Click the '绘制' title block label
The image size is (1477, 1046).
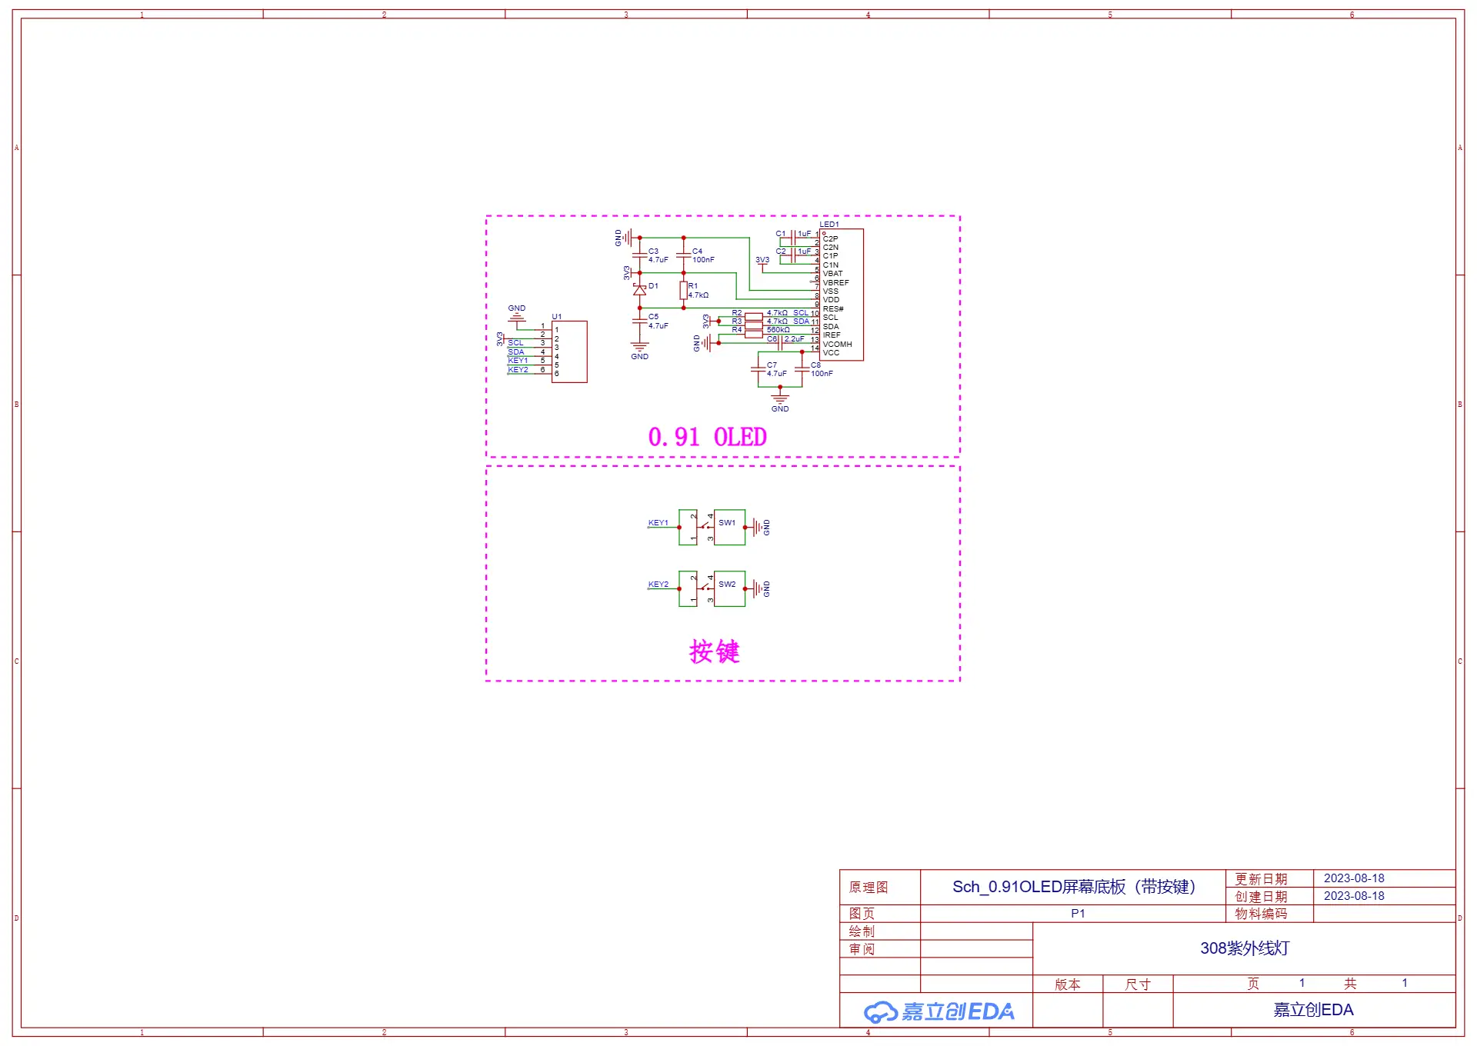tap(862, 931)
